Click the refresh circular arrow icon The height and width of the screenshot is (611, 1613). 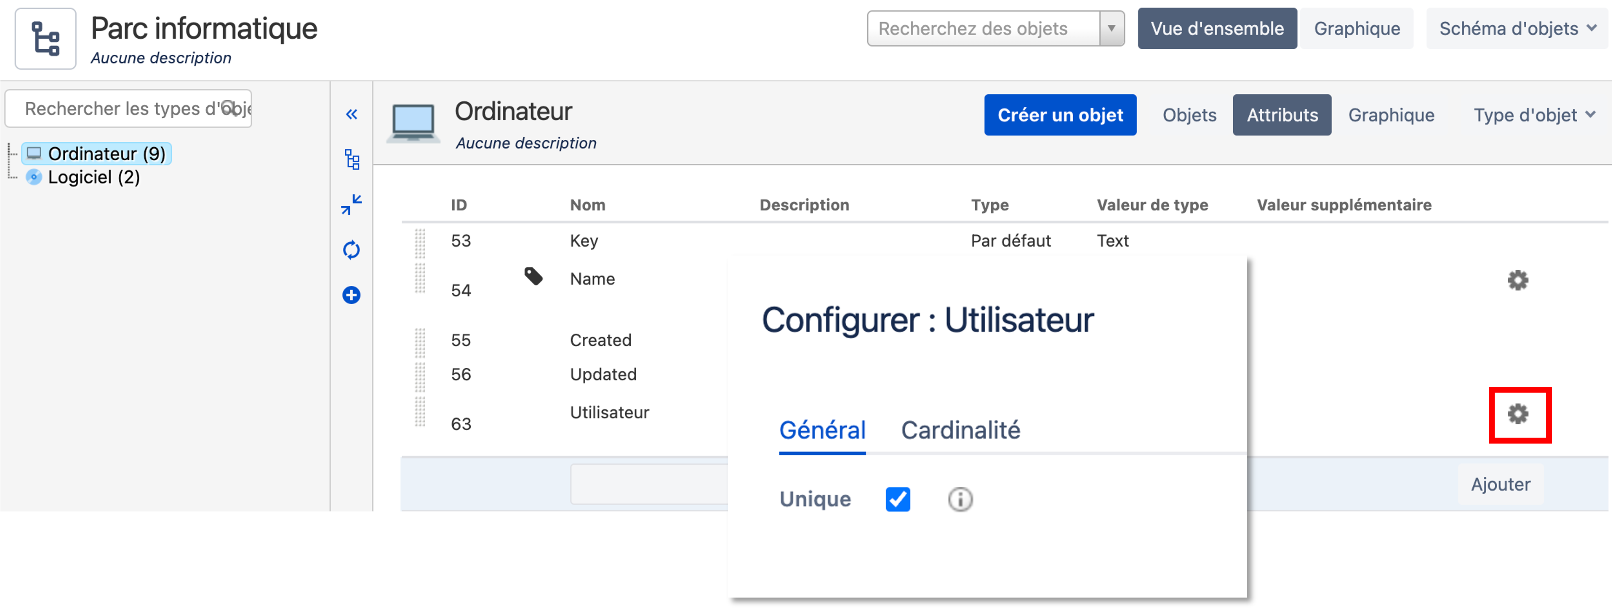[351, 250]
